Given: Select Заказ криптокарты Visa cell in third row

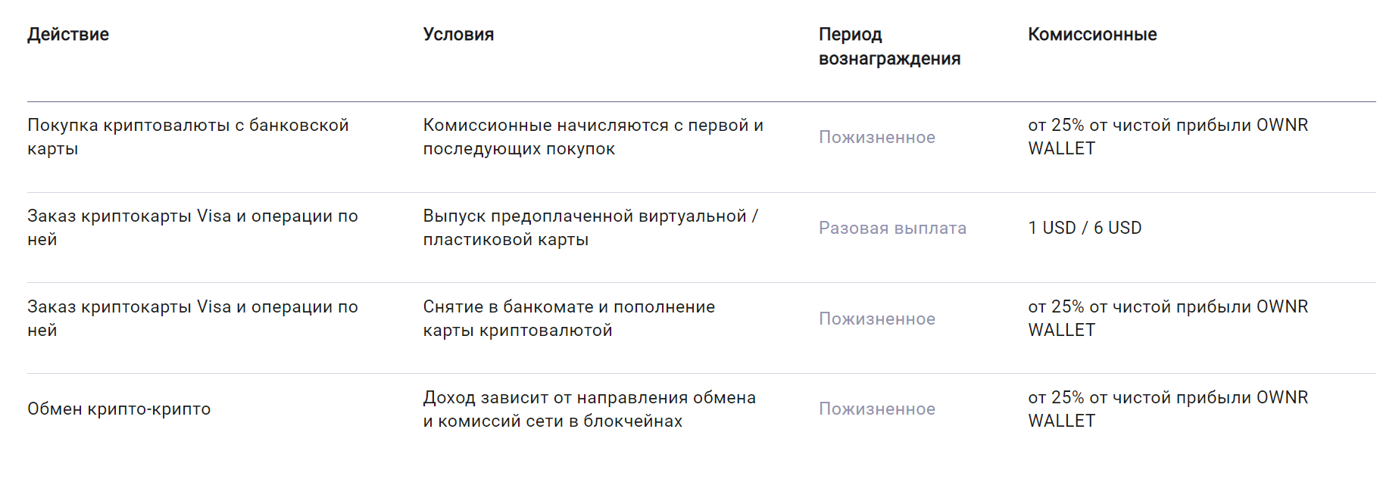Looking at the screenshot, I should 192,319.
